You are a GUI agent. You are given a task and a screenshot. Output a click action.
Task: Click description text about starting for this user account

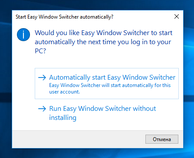point(110,88)
